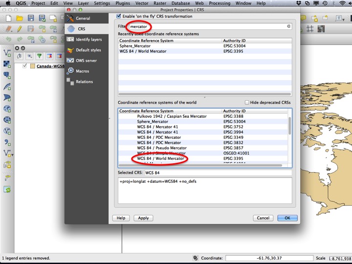352x264 pixels.
Task: Click the Apply button
Action: [143, 218]
